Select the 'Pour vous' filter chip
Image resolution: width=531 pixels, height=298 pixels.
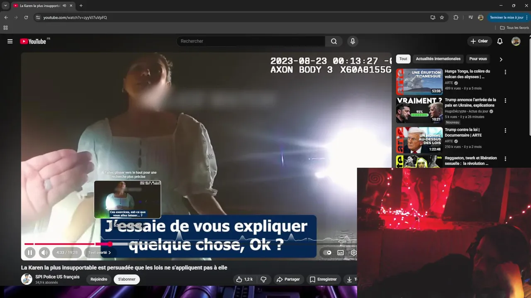tap(478, 59)
